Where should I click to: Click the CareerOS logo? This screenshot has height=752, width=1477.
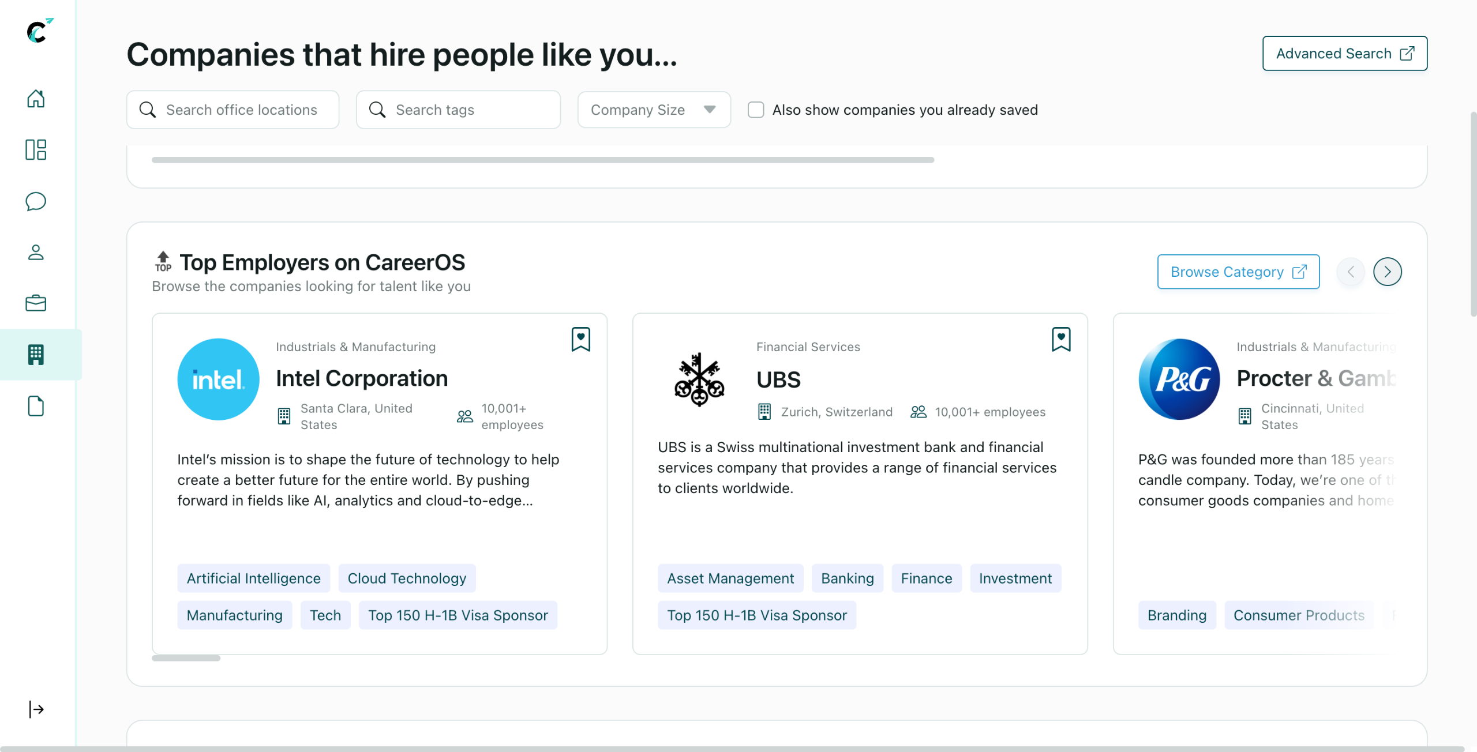point(39,31)
